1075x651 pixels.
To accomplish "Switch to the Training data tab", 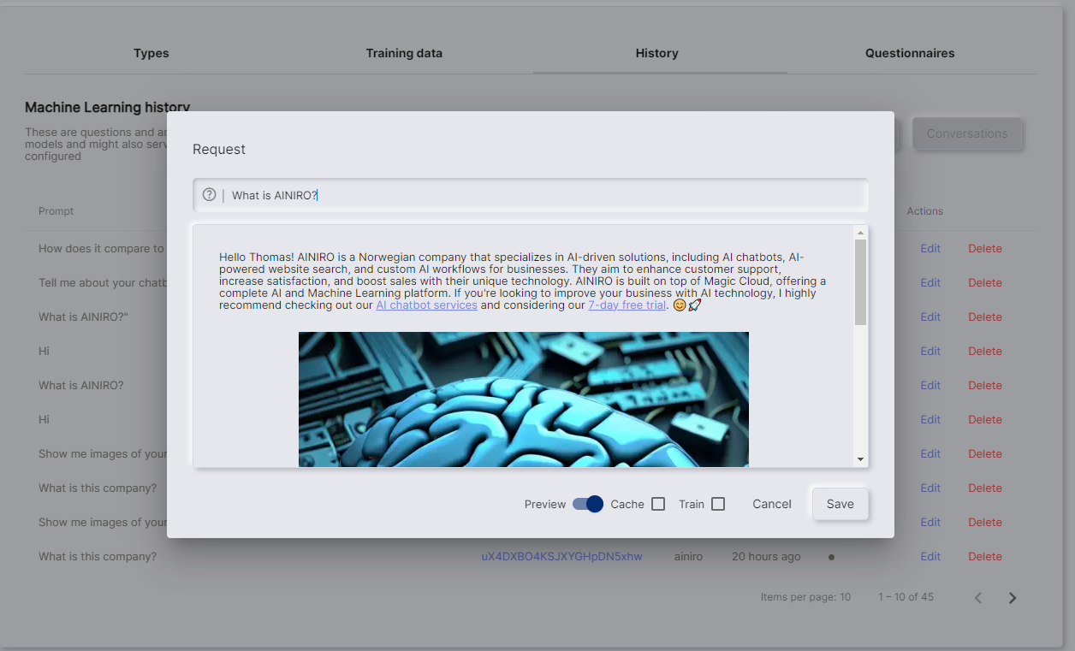I will (404, 53).
